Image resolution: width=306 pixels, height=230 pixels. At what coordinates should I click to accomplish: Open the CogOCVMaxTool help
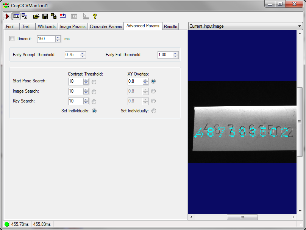click(x=94, y=16)
